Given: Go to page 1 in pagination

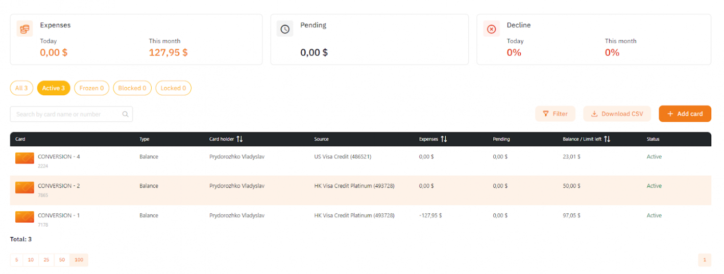Looking at the screenshot, I should (x=705, y=260).
